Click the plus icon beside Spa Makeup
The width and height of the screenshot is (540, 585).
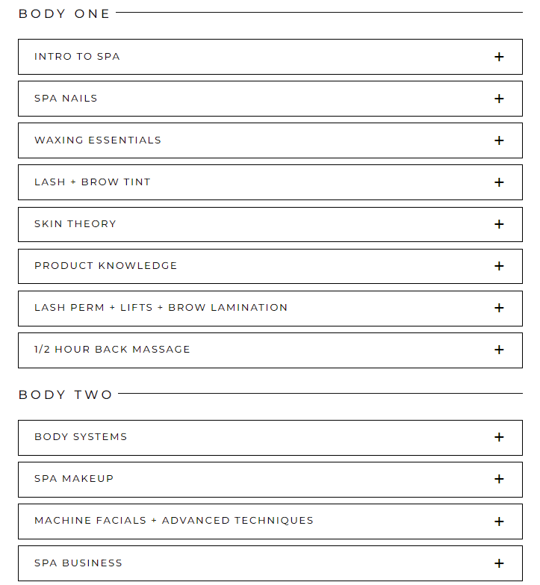click(499, 479)
